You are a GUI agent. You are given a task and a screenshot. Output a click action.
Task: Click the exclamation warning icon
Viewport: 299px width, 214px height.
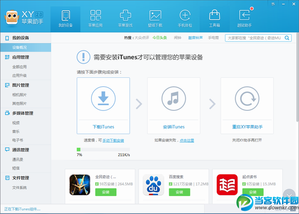(83, 57)
